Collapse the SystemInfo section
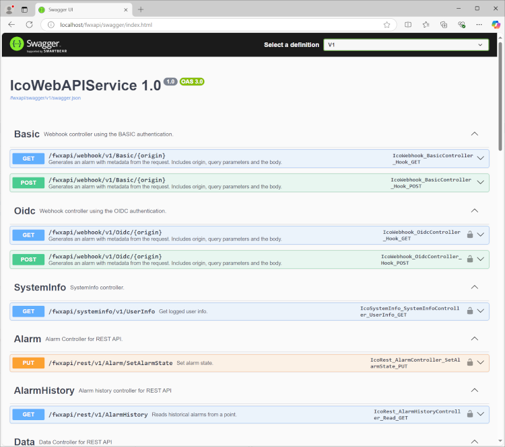 pos(475,287)
